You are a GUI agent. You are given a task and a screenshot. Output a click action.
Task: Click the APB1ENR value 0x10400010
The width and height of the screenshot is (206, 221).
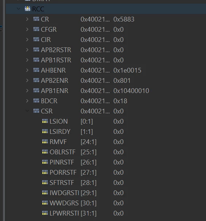(131, 91)
